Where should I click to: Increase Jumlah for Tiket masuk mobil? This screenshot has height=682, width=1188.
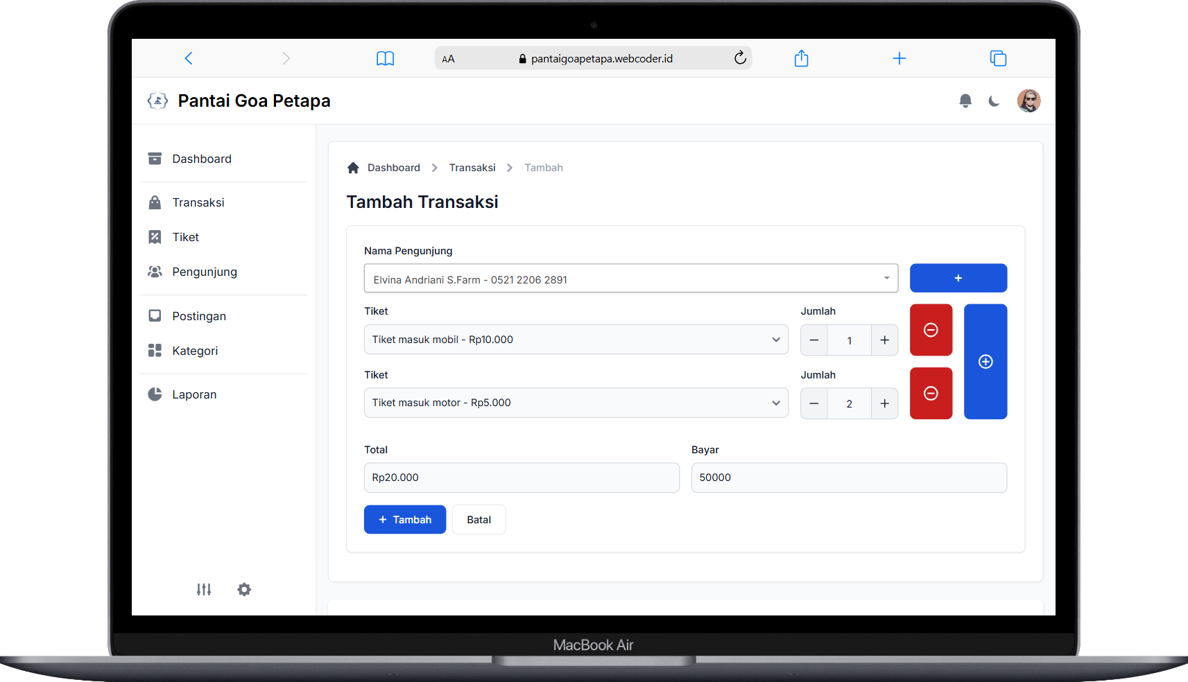885,340
